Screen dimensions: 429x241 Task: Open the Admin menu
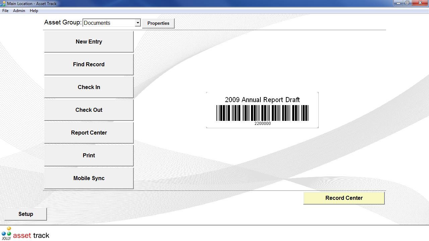pyautogui.click(x=19, y=11)
